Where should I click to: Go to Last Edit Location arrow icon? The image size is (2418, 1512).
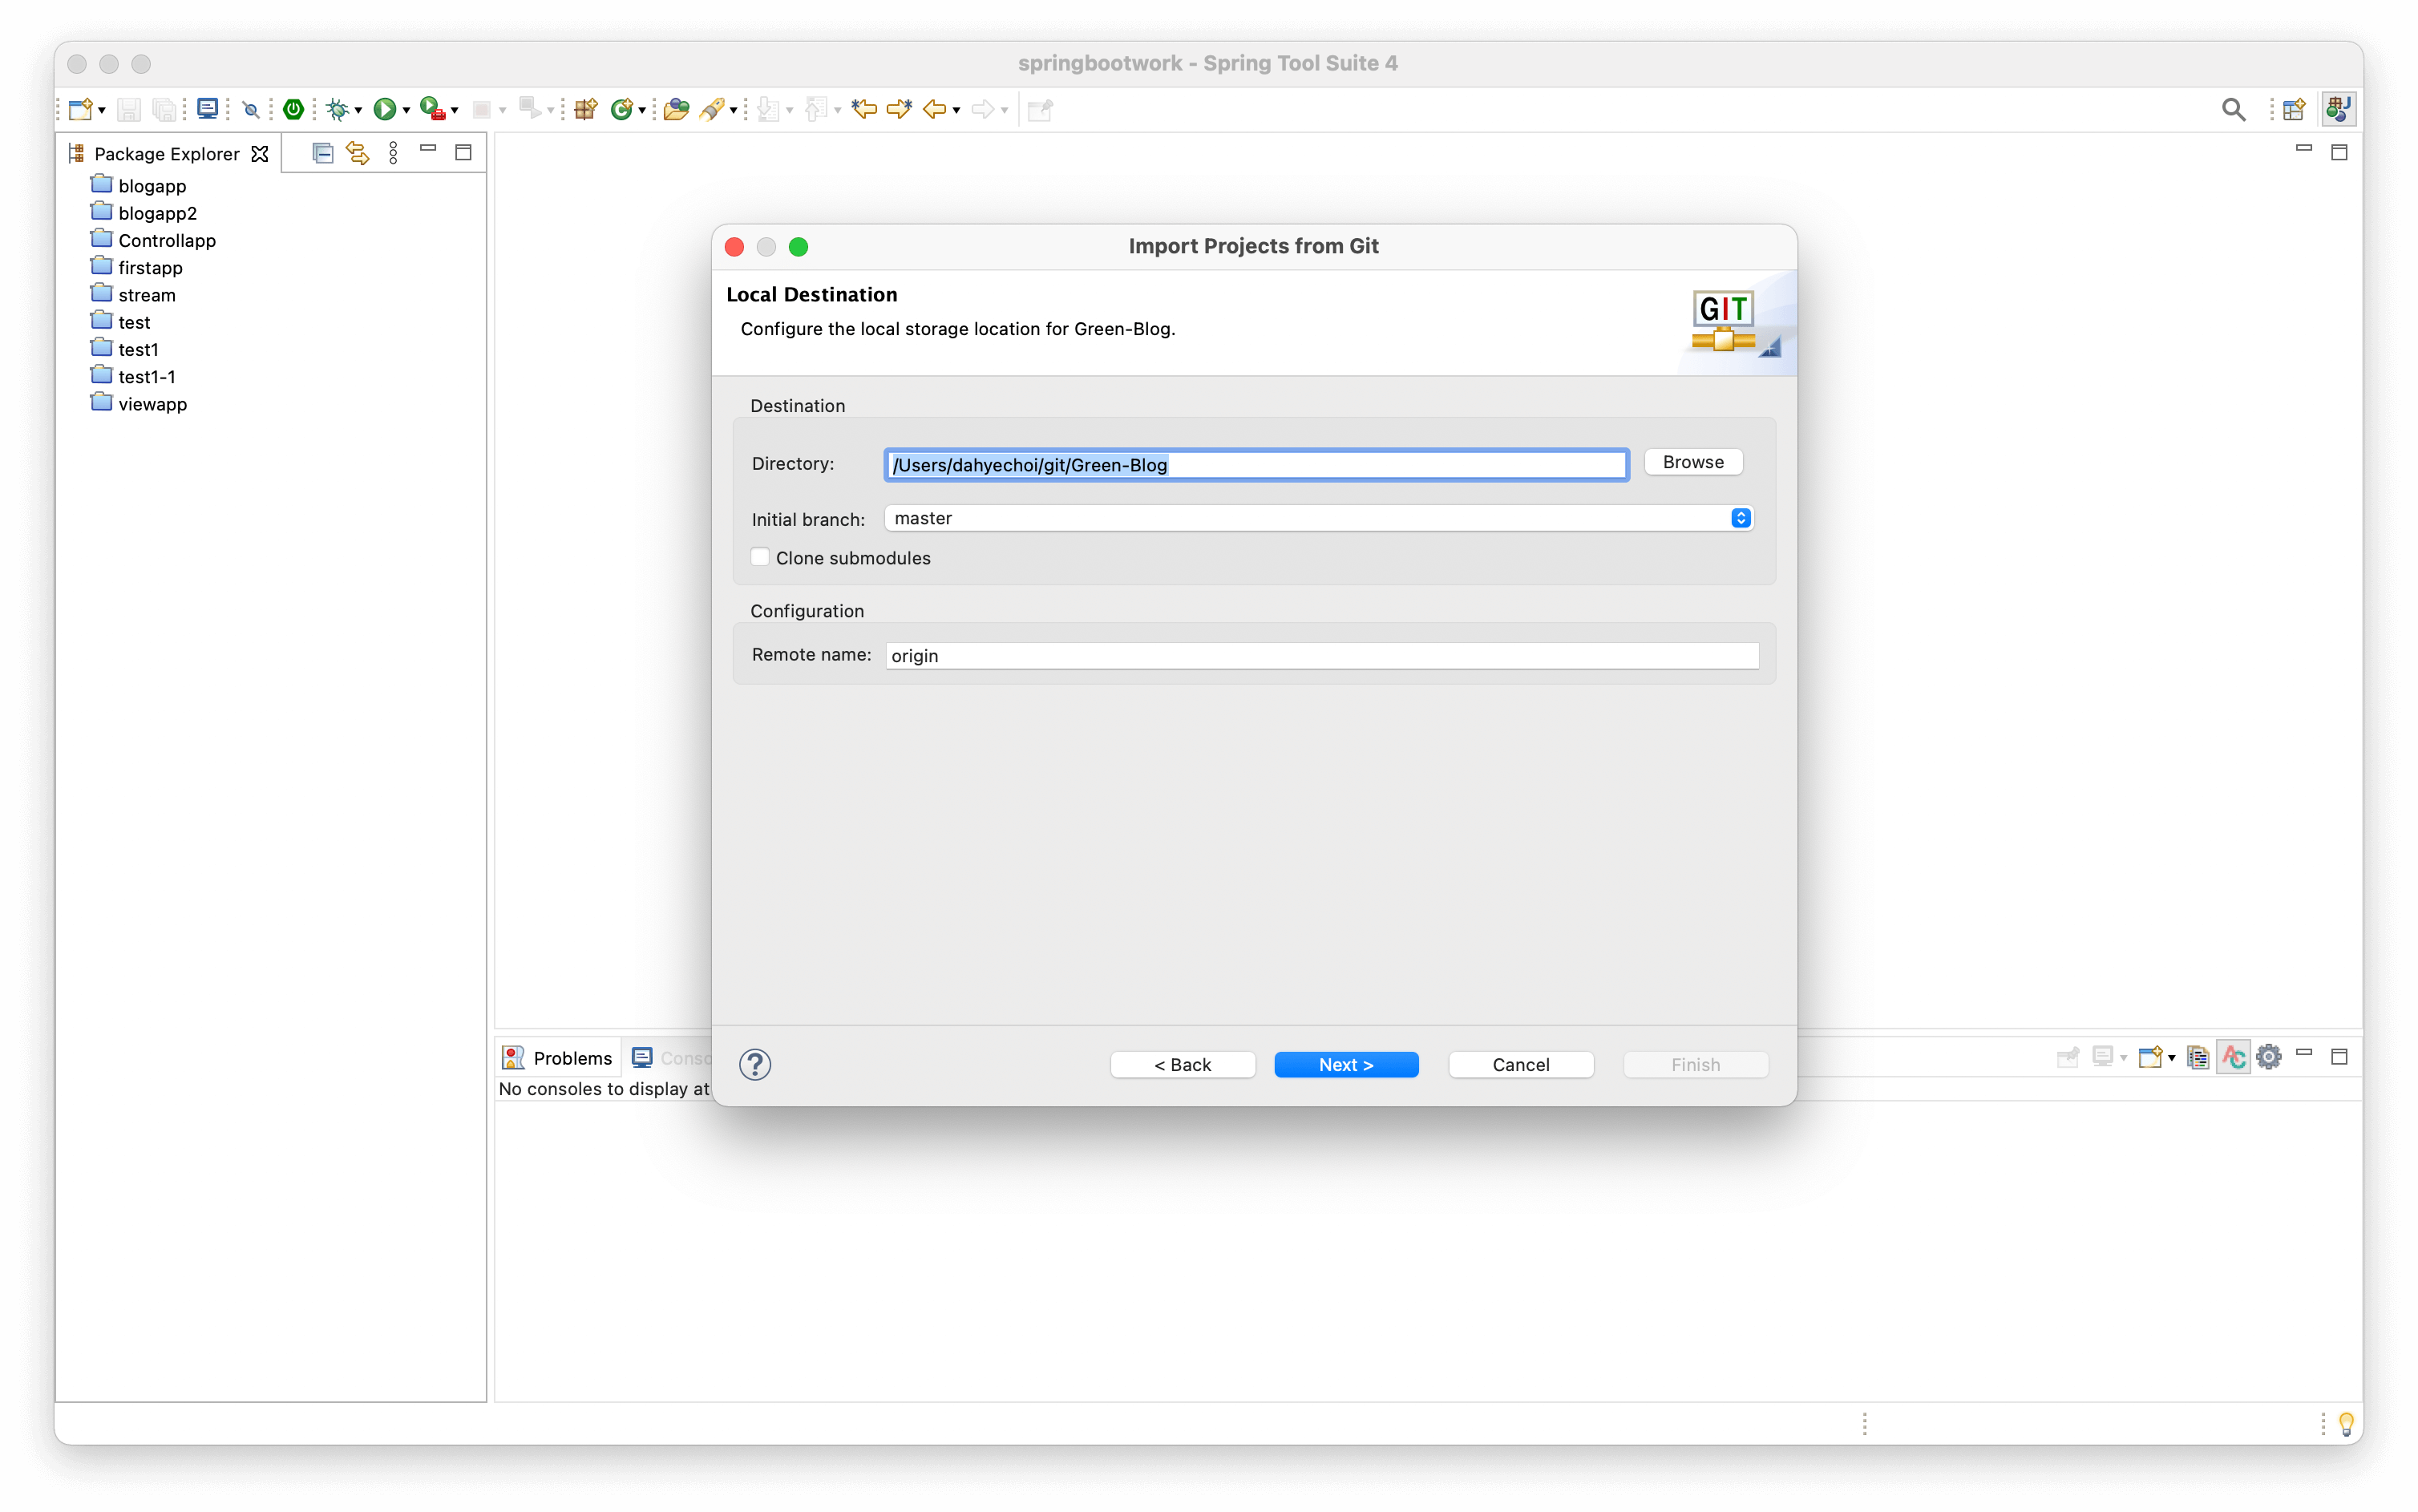(864, 109)
